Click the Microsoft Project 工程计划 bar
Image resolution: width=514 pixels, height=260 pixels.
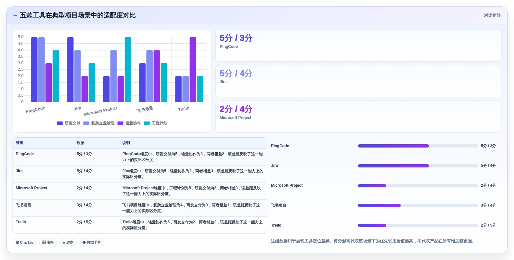128,70
